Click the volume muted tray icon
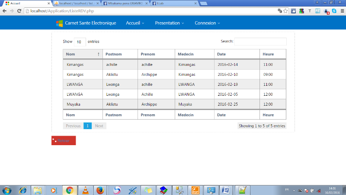 pyautogui.click(x=319, y=191)
